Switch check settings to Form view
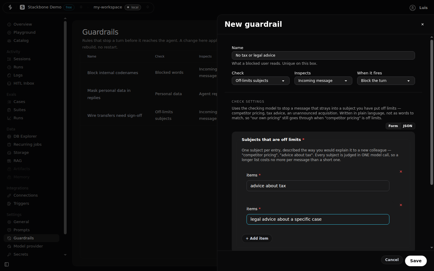This screenshot has width=434, height=271. pos(393,126)
